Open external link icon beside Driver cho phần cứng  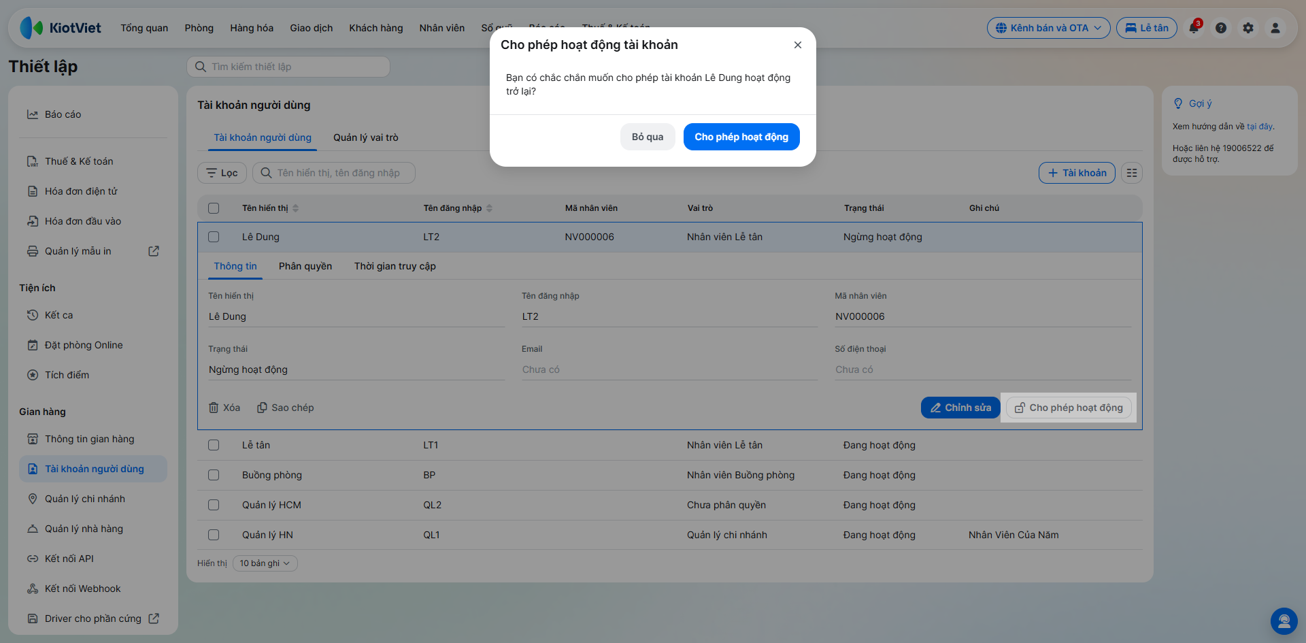pos(154,619)
